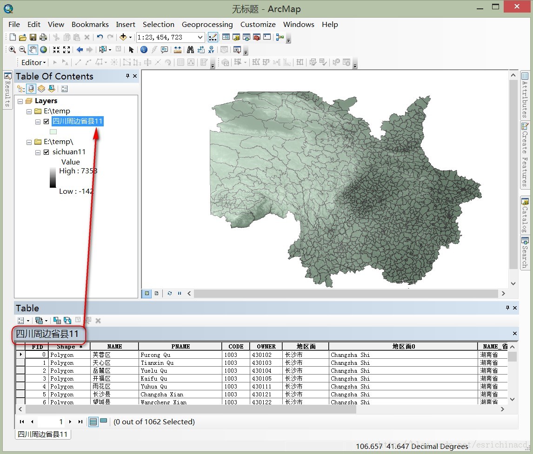The image size is (533, 454).
Task: Click the Fixed Zoom In icon
Action: coord(56,50)
